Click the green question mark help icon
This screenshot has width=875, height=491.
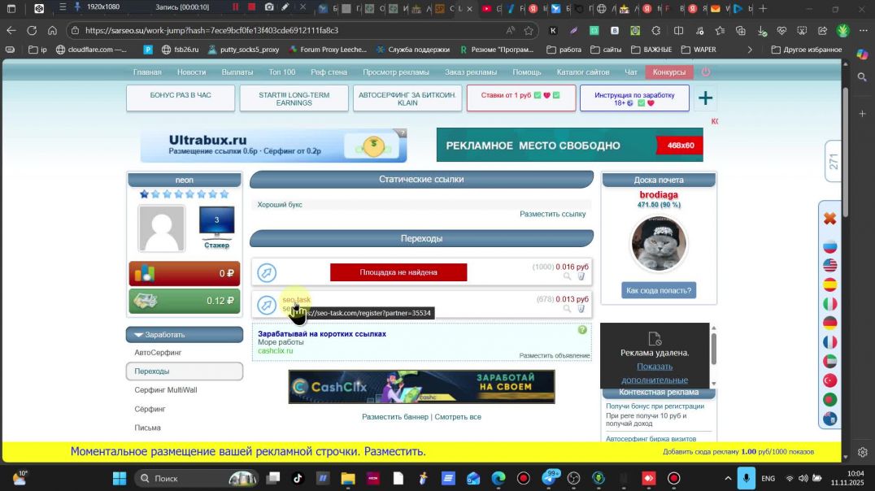click(582, 330)
